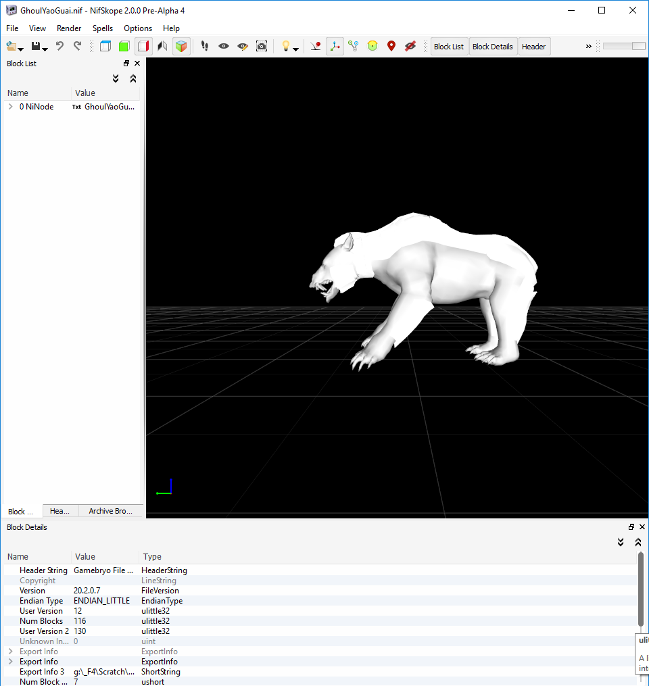
Task: Click the Undo arrow in the toolbar
Action: coord(59,47)
